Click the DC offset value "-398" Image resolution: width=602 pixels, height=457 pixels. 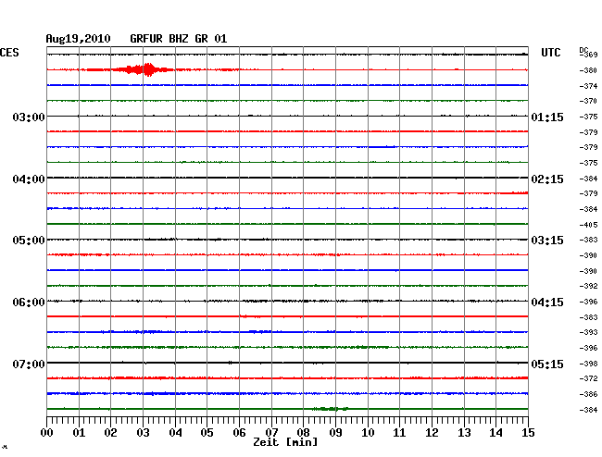point(588,364)
